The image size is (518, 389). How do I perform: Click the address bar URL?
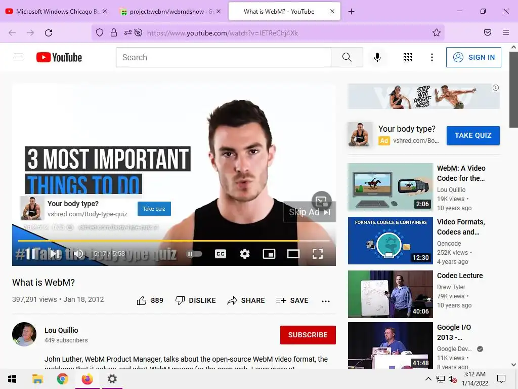pos(223,33)
